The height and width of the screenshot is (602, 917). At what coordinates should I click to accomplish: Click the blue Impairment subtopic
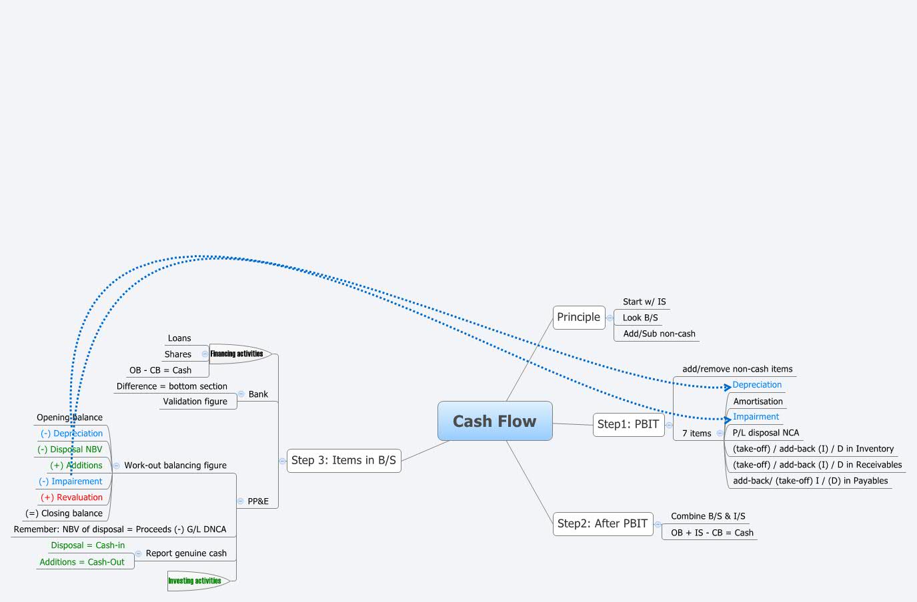[755, 416]
